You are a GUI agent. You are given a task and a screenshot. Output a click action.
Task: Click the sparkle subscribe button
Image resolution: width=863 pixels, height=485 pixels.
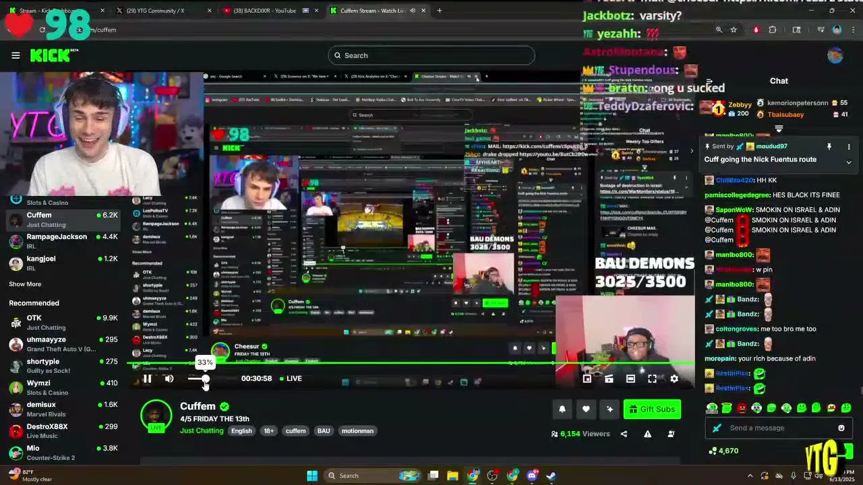(609, 409)
